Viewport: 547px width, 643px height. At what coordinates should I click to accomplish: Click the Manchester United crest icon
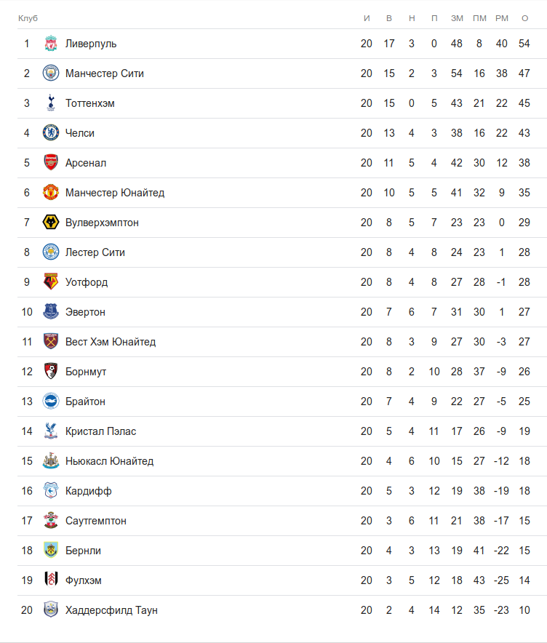[50, 193]
